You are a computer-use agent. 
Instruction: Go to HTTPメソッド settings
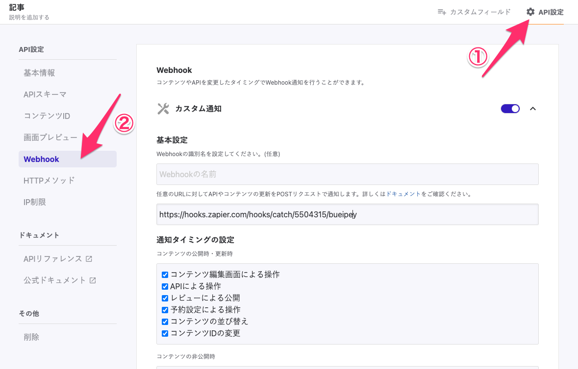click(x=49, y=181)
